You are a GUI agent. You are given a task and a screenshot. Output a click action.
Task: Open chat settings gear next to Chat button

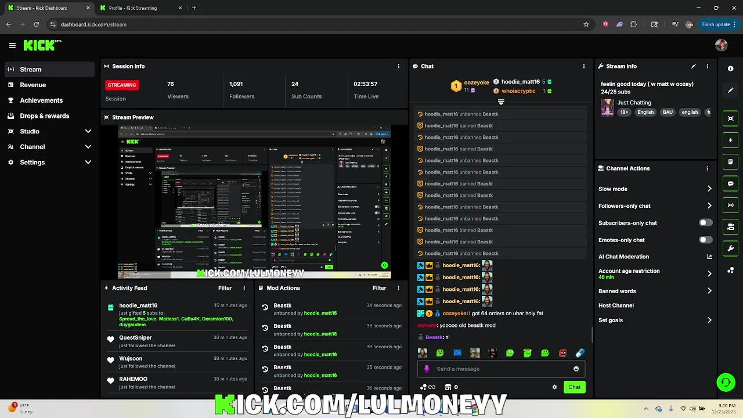coord(554,387)
